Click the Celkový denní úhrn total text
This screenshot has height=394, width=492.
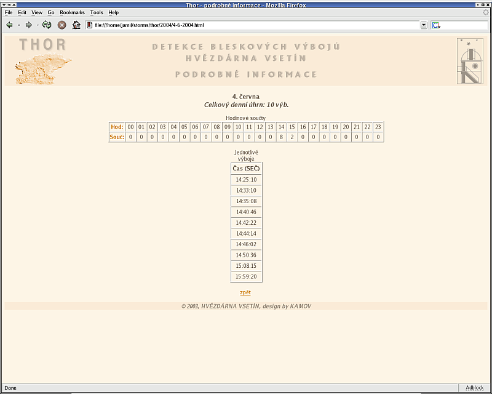247,105
